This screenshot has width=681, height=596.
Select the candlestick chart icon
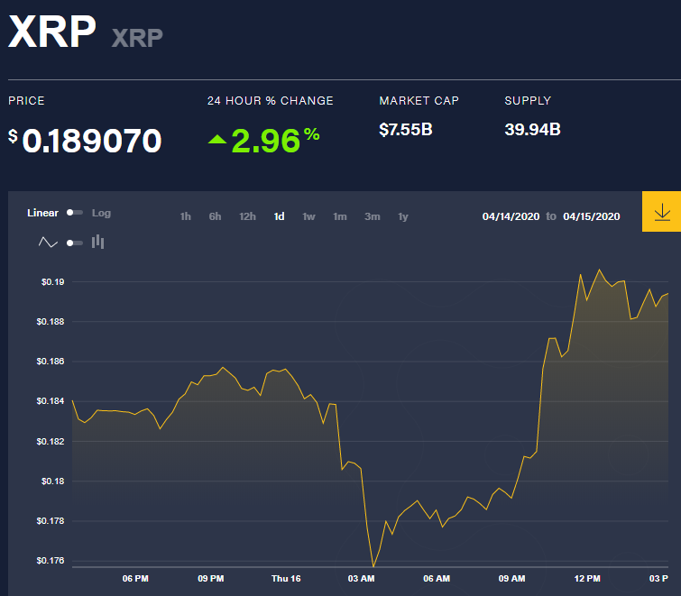pos(97,242)
